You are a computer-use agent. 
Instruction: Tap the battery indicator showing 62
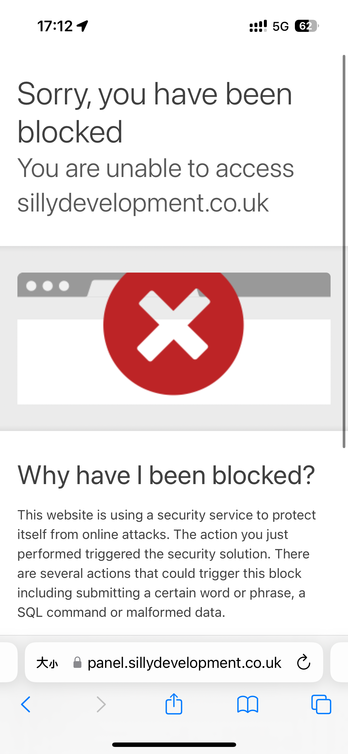[x=307, y=26]
